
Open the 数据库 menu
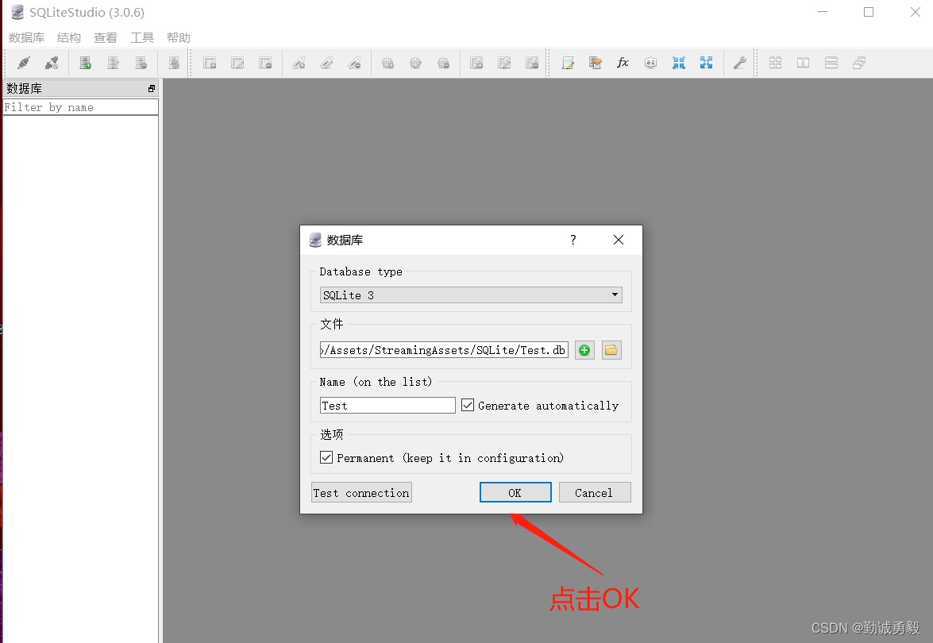pos(26,37)
